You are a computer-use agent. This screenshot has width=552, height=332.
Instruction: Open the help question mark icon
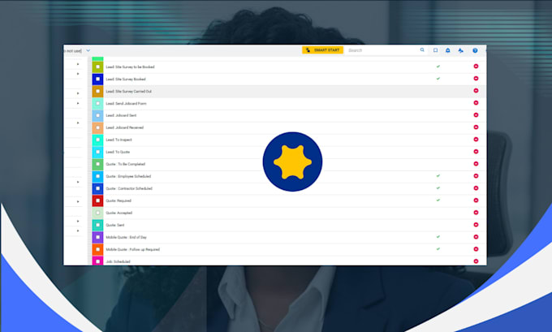click(x=475, y=50)
